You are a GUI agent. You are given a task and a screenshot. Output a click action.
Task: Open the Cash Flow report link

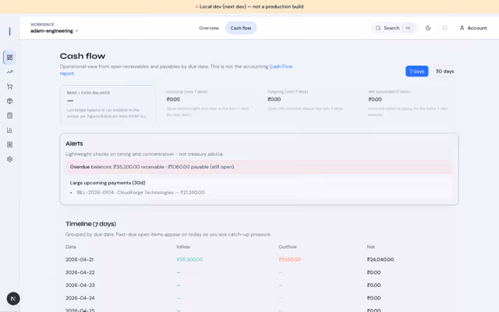click(281, 66)
